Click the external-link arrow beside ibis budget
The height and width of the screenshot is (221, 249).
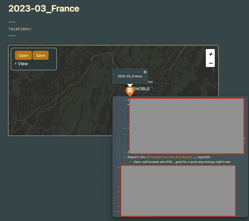(195, 157)
